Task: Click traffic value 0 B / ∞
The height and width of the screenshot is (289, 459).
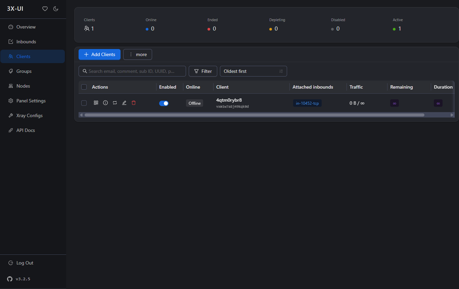Action: 357,103
